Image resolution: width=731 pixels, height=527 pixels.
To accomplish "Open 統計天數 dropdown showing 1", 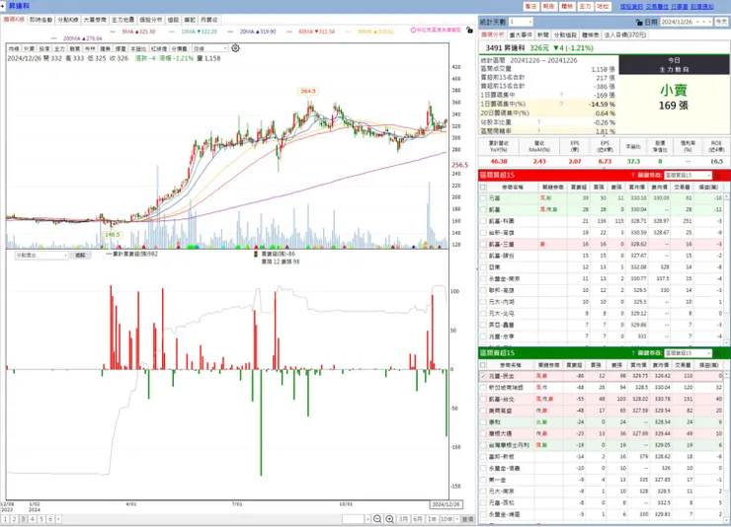I will [x=521, y=22].
